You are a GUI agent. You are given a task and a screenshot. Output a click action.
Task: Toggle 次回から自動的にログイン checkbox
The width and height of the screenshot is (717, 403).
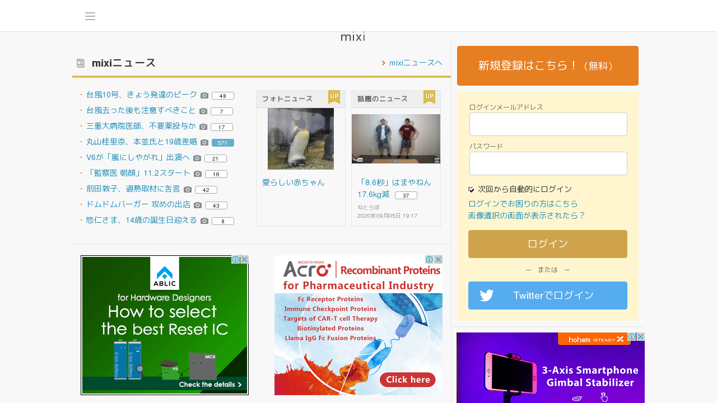point(472,190)
